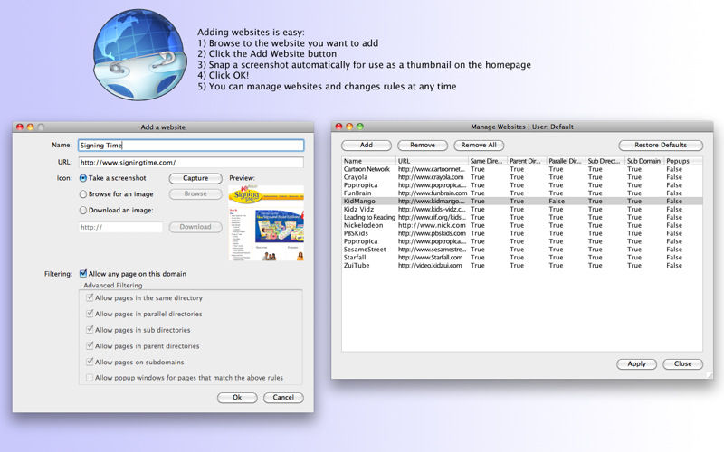Image resolution: width=724 pixels, height=452 pixels.
Task: Click the Remove button
Action: pyautogui.click(x=423, y=146)
